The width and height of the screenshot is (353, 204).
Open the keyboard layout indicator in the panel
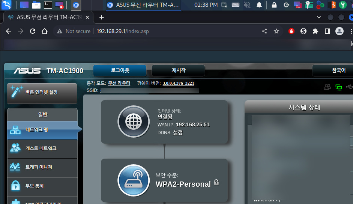(x=236, y=5)
